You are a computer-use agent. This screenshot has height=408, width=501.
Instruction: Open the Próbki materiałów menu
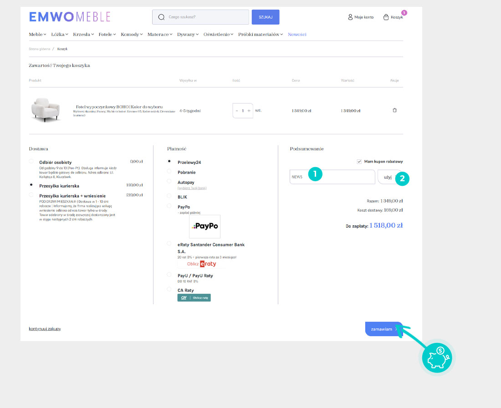[261, 35]
